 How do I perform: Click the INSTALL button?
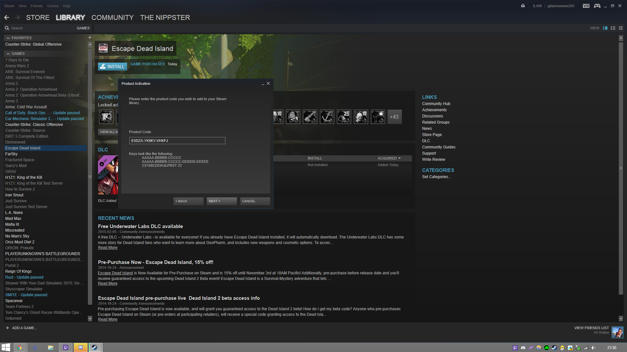click(x=113, y=67)
